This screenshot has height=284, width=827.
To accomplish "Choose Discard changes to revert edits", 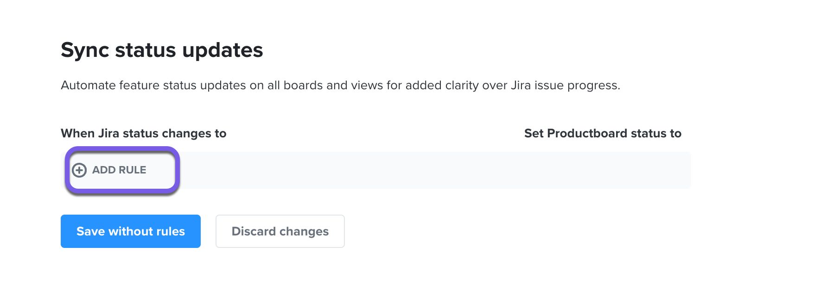I will point(280,231).
